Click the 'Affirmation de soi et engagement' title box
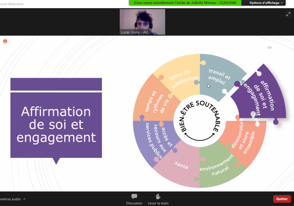Screen dimensions: 294x206 [56, 125]
